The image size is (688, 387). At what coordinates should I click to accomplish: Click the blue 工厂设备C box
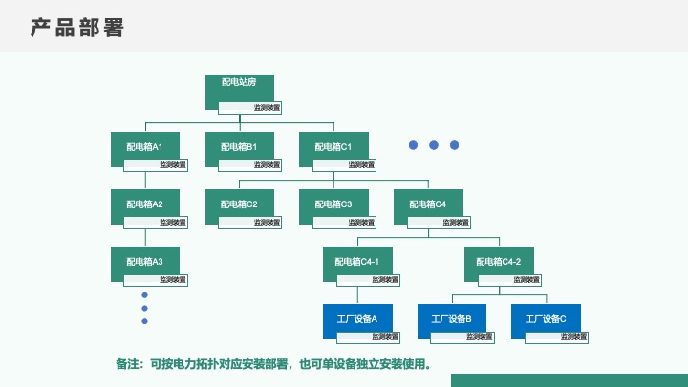[x=546, y=319]
